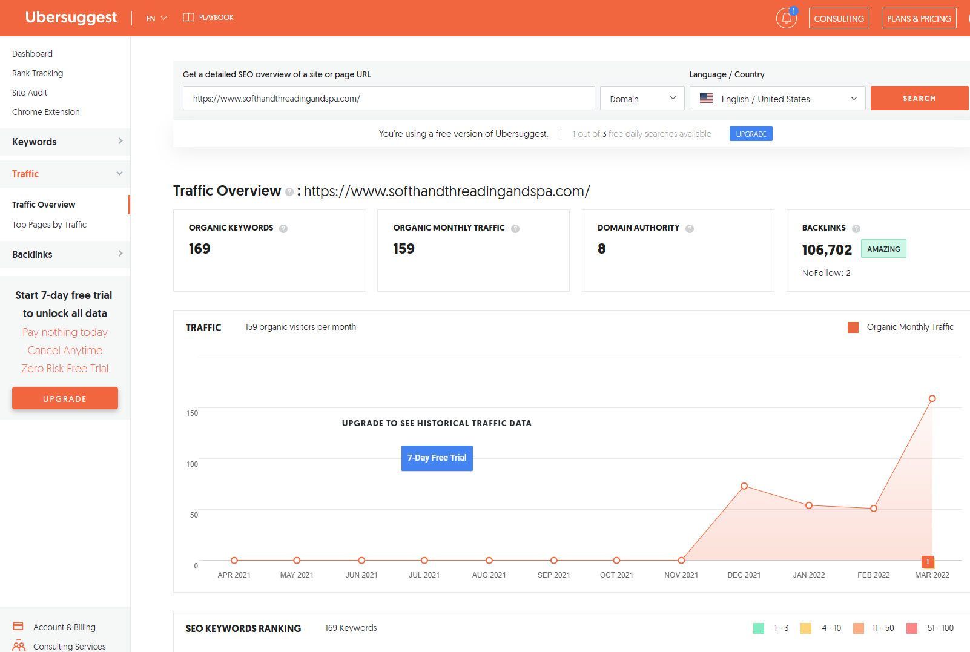Click the organic keywords value 169
The image size is (970, 652).
click(199, 249)
